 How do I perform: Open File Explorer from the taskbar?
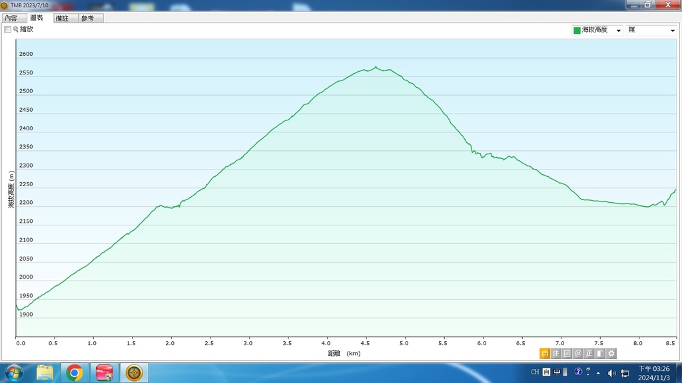[x=45, y=372]
